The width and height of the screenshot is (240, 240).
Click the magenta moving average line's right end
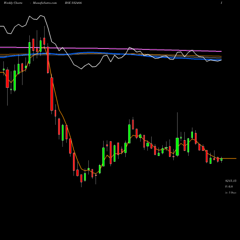[x=221, y=51]
